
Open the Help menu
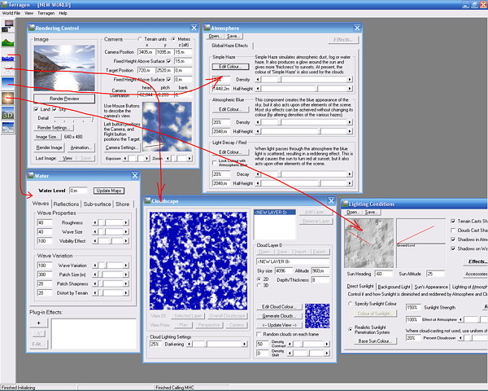pyautogui.click(x=63, y=13)
